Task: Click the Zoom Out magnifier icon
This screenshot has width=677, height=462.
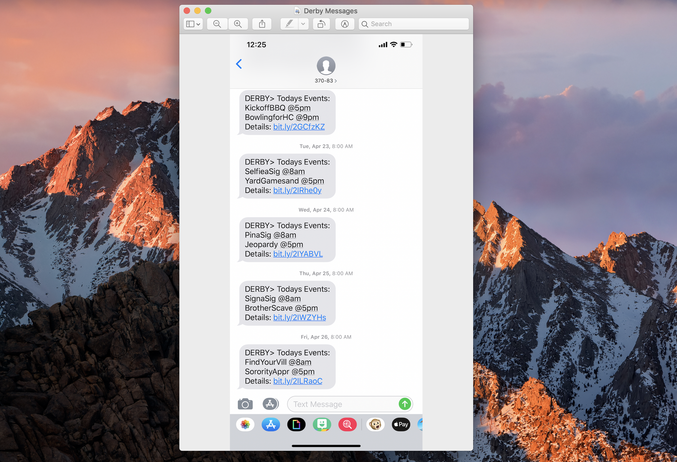Action: [217, 24]
